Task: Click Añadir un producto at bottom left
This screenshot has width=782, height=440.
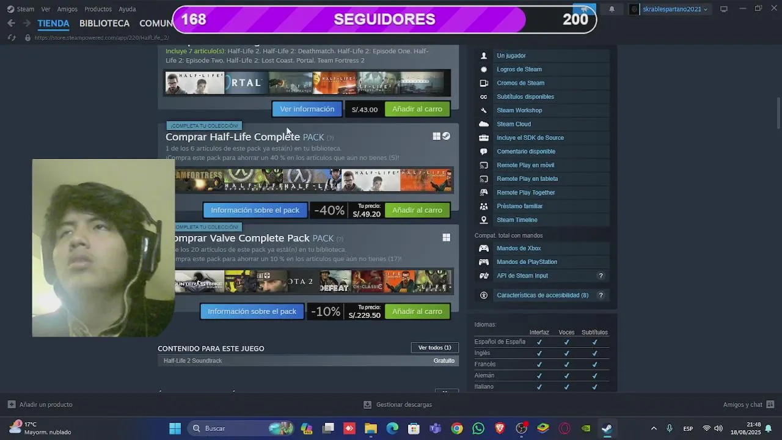Action: click(40, 405)
